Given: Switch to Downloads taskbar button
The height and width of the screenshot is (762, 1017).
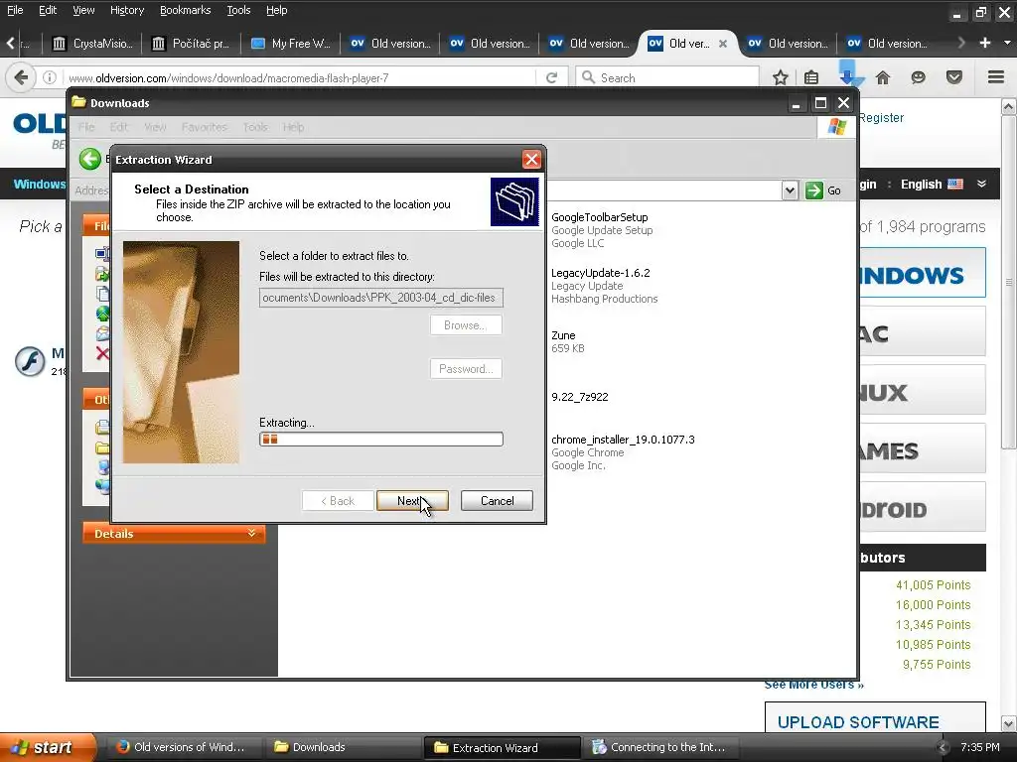Looking at the screenshot, I should click(x=344, y=747).
